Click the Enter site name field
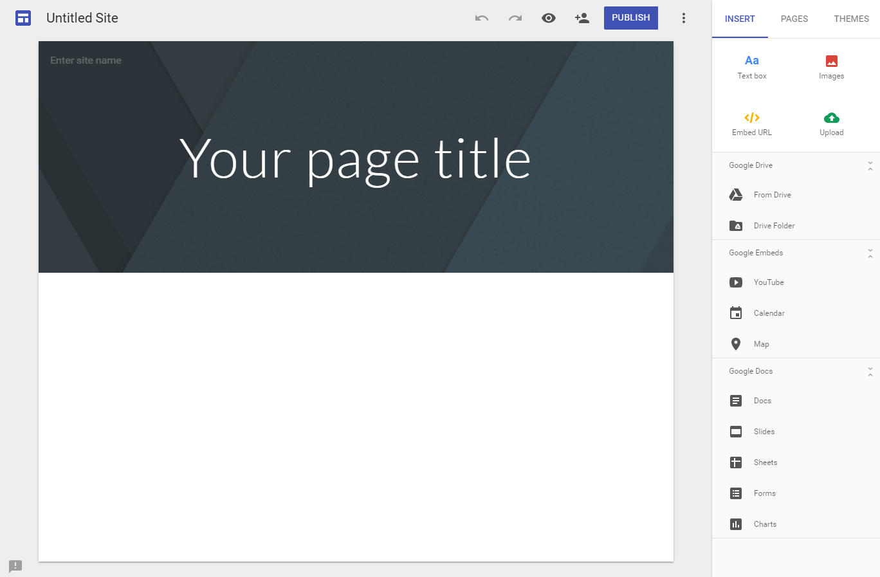Viewport: 880px width, 577px height. click(86, 60)
